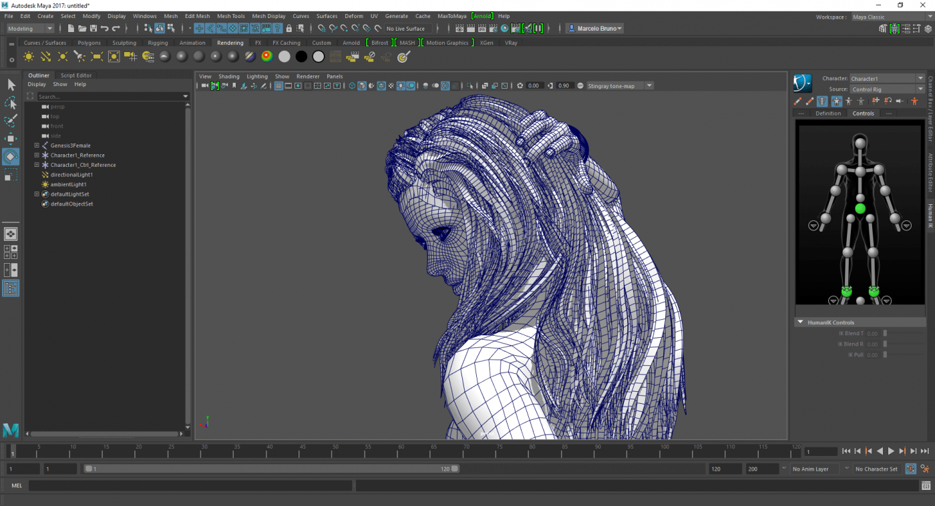Expand the Genesis3Female node in the Outliner

(37, 146)
